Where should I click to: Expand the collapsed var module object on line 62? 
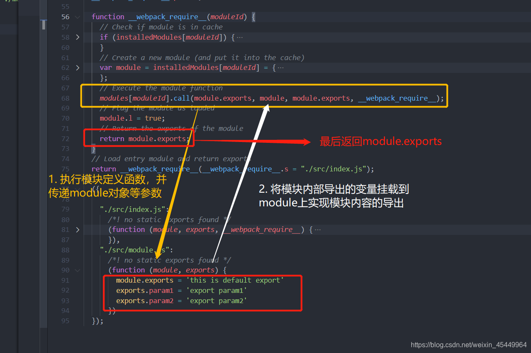[x=77, y=67]
